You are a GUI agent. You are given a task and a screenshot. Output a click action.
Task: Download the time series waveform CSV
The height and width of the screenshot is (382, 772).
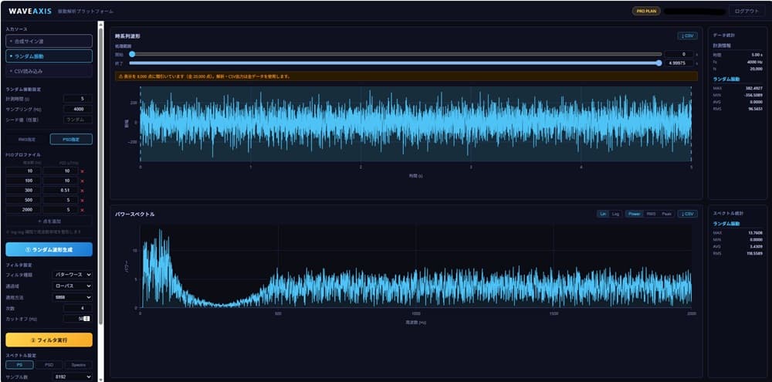(x=687, y=36)
